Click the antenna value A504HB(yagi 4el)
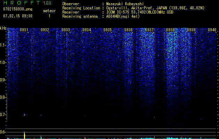 [x=123, y=16]
